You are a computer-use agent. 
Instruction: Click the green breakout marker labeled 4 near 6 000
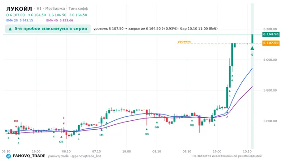pyautogui.click(x=232, y=76)
